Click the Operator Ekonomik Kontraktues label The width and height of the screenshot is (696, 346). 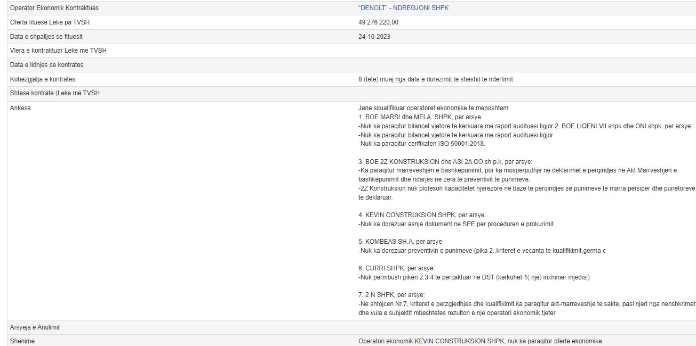(54, 8)
